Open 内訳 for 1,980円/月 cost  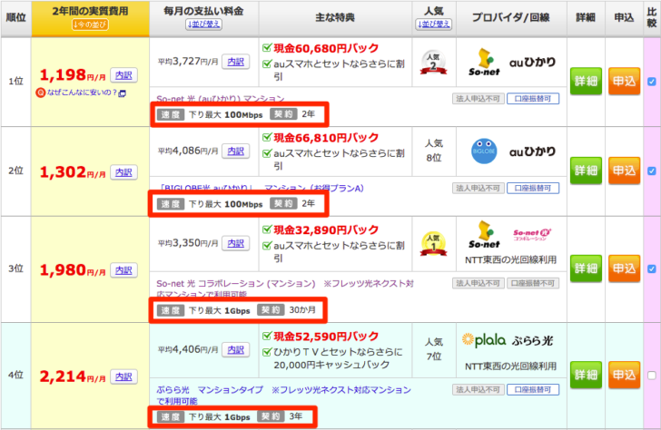click(123, 270)
